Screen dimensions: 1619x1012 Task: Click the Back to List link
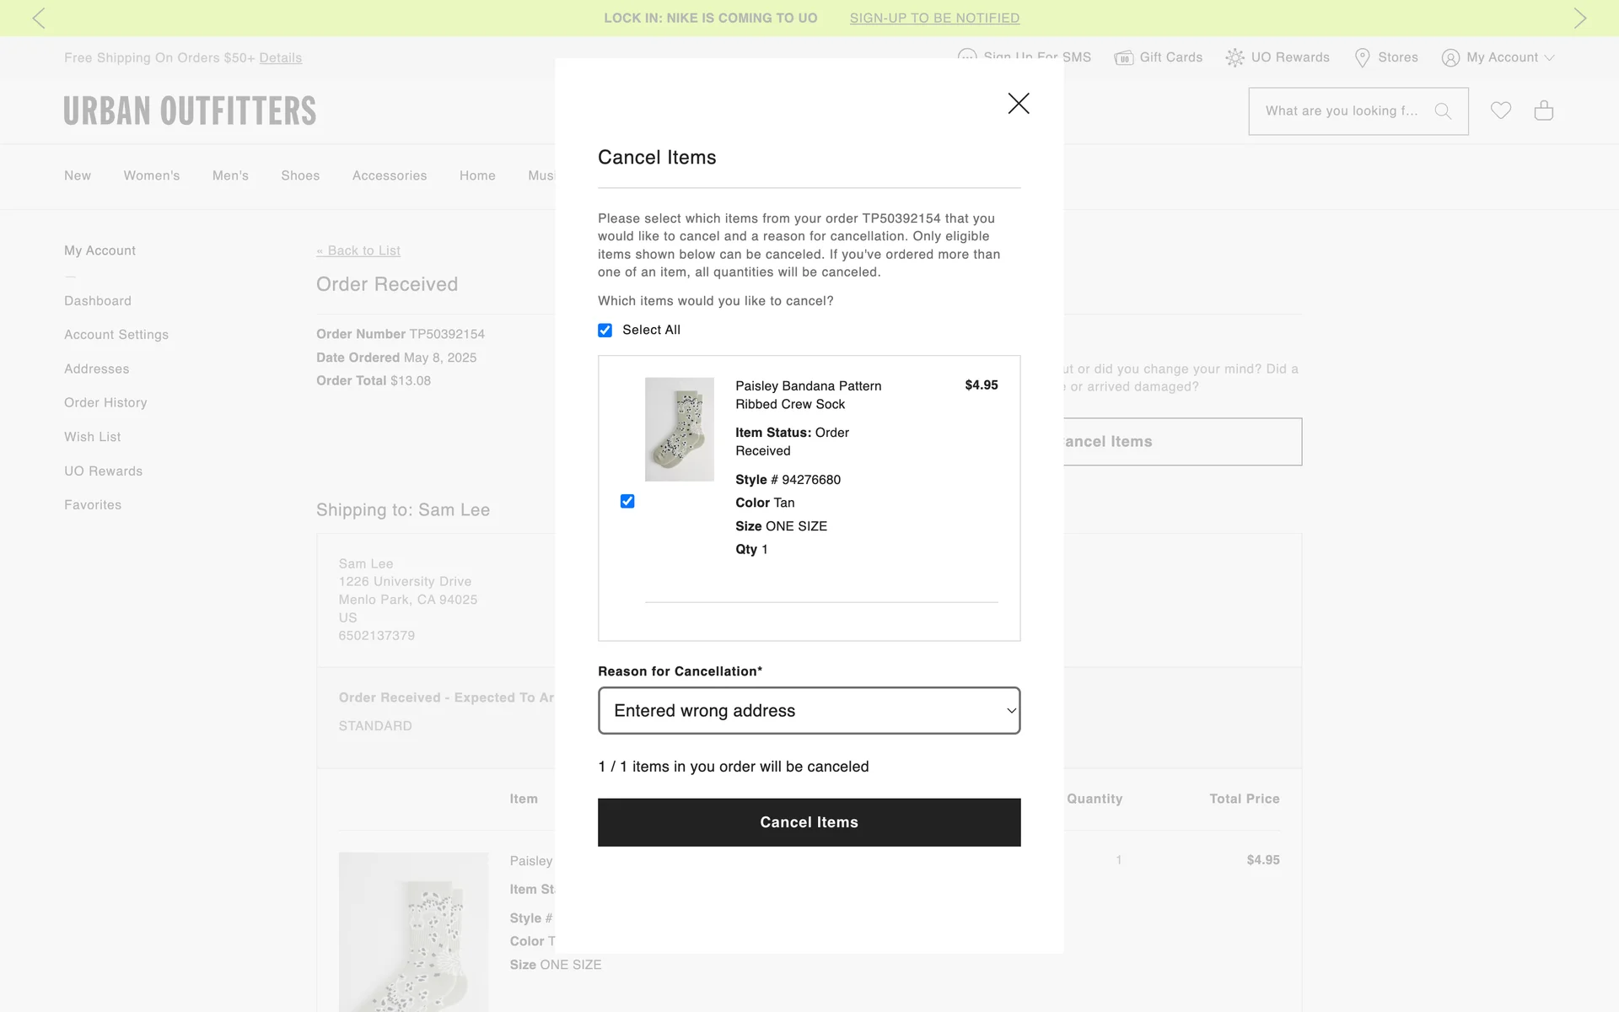[358, 250]
